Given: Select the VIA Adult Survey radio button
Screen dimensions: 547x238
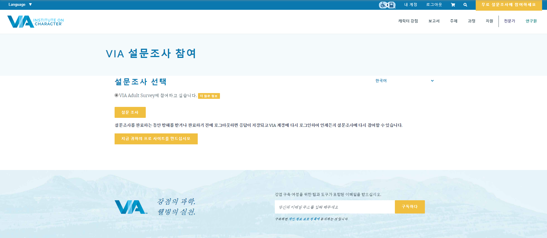Looking at the screenshot, I should [x=116, y=95].
